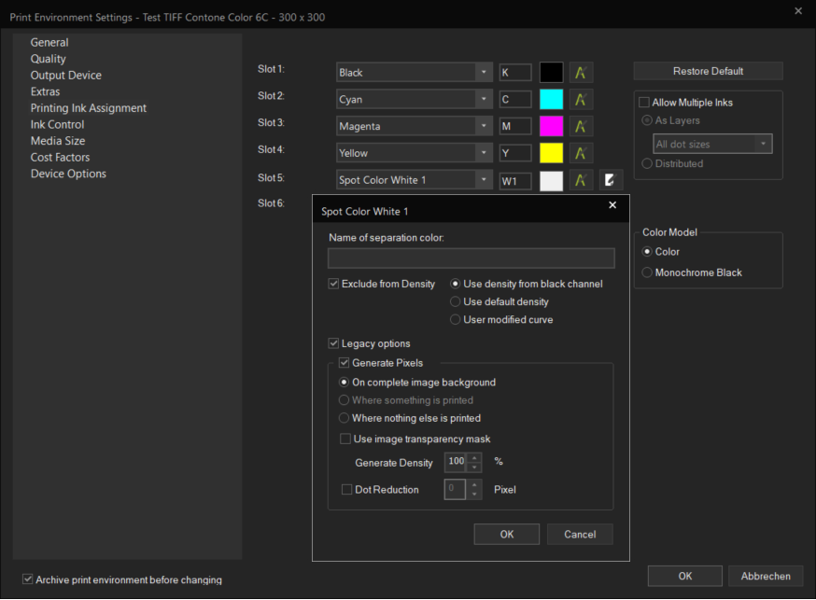
Task: Click the black color swatch for Slot 1
Action: (x=551, y=73)
